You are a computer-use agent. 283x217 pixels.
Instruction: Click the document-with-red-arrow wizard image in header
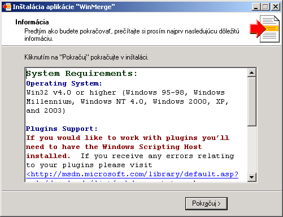(x=265, y=29)
